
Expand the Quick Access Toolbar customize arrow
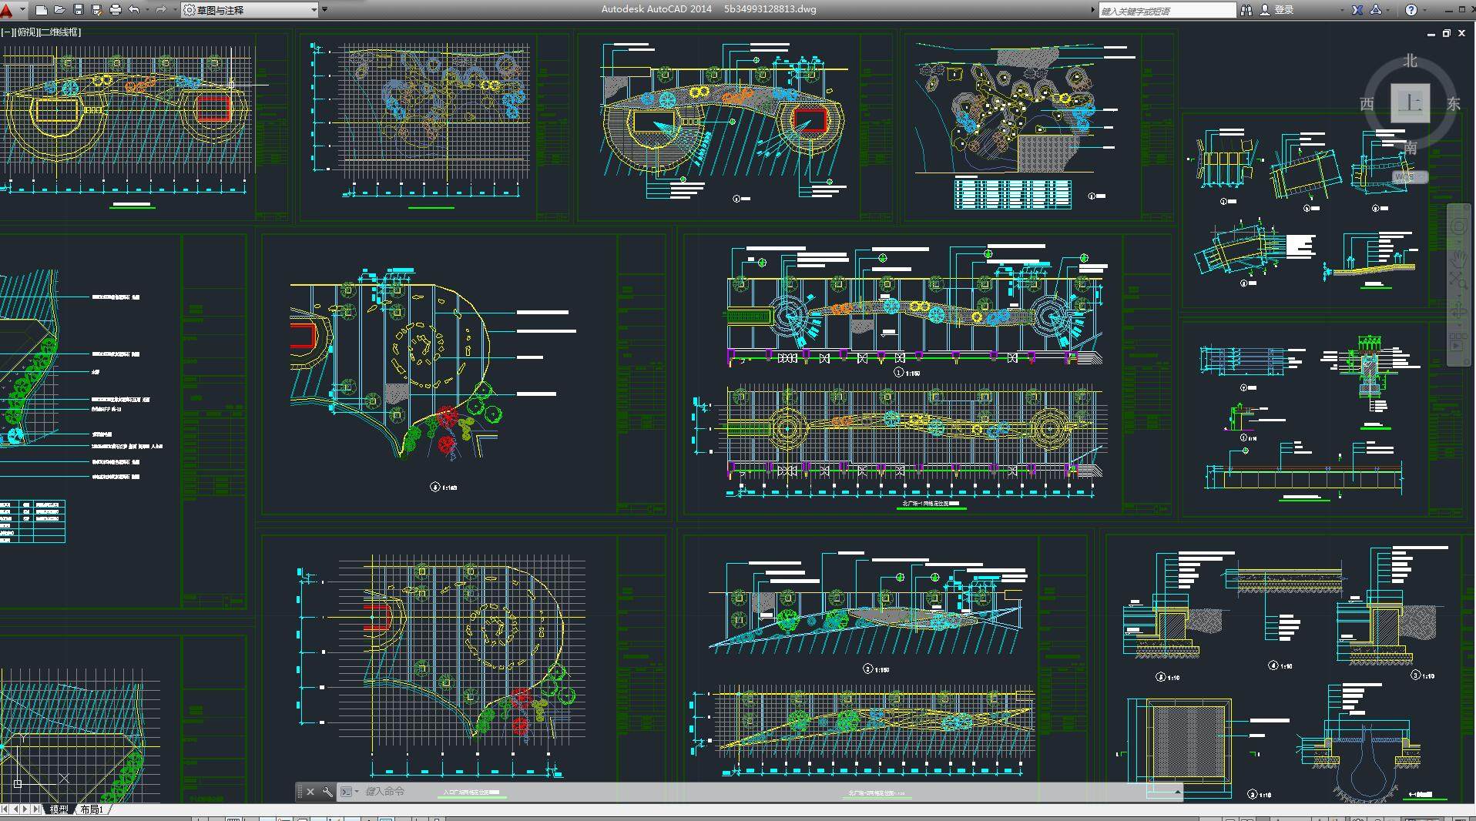324,10
